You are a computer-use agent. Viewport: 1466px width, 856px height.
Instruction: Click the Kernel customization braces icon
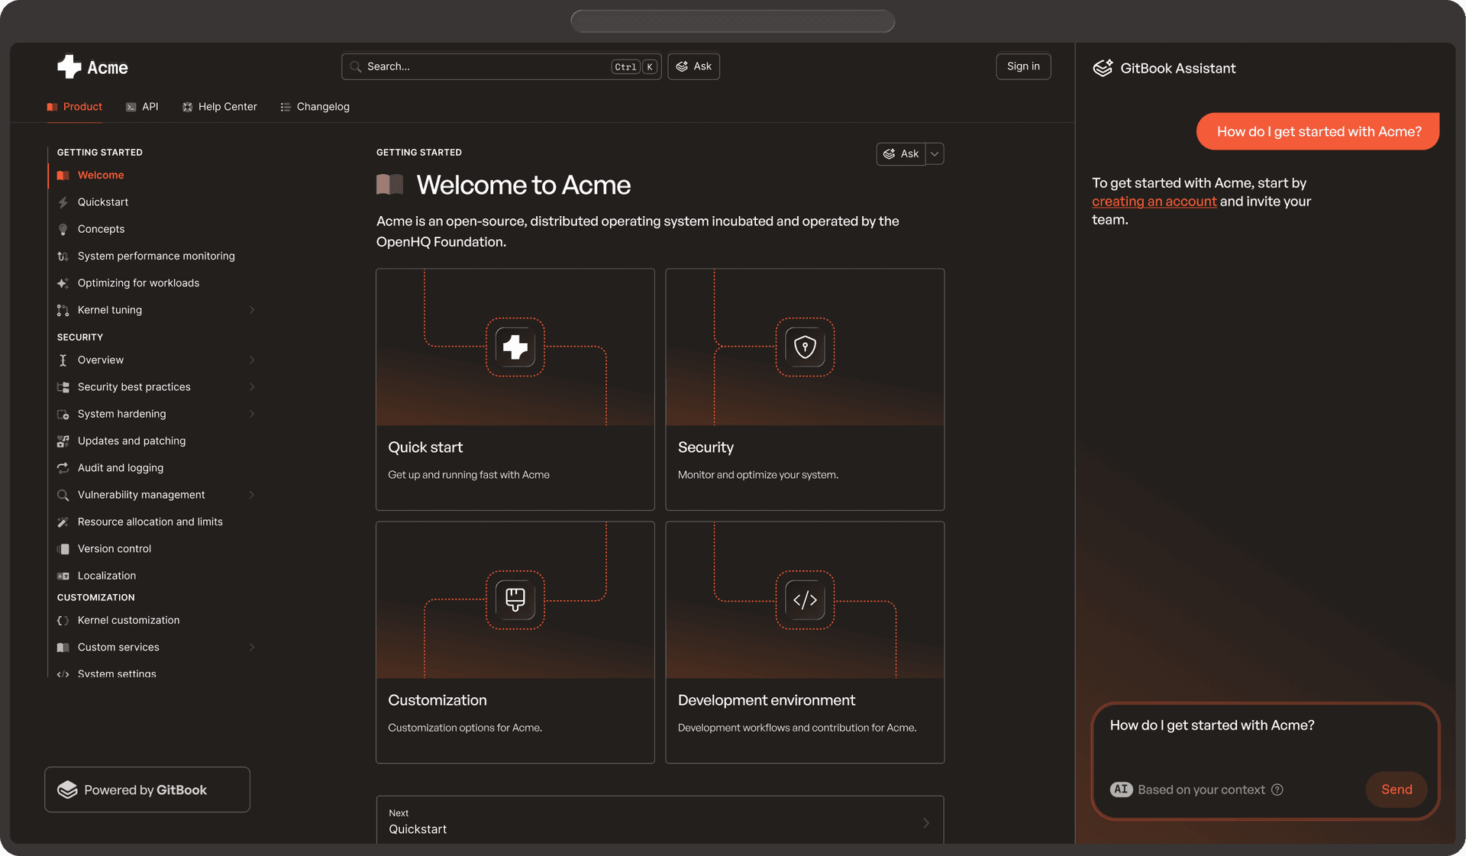coord(63,621)
